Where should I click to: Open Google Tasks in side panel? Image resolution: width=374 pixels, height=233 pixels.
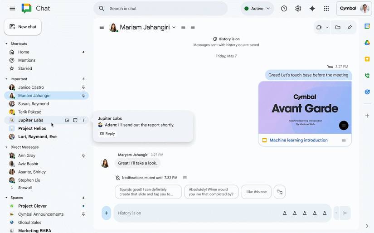pyautogui.click(x=367, y=92)
